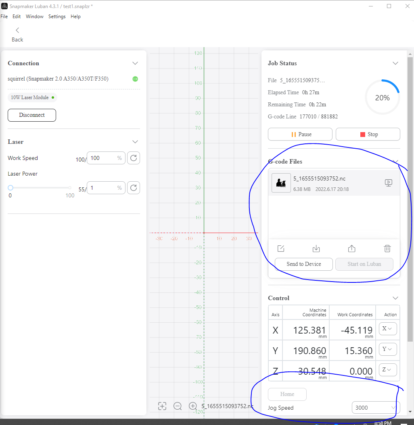Open the Y axis action dropdown

pyautogui.click(x=388, y=349)
